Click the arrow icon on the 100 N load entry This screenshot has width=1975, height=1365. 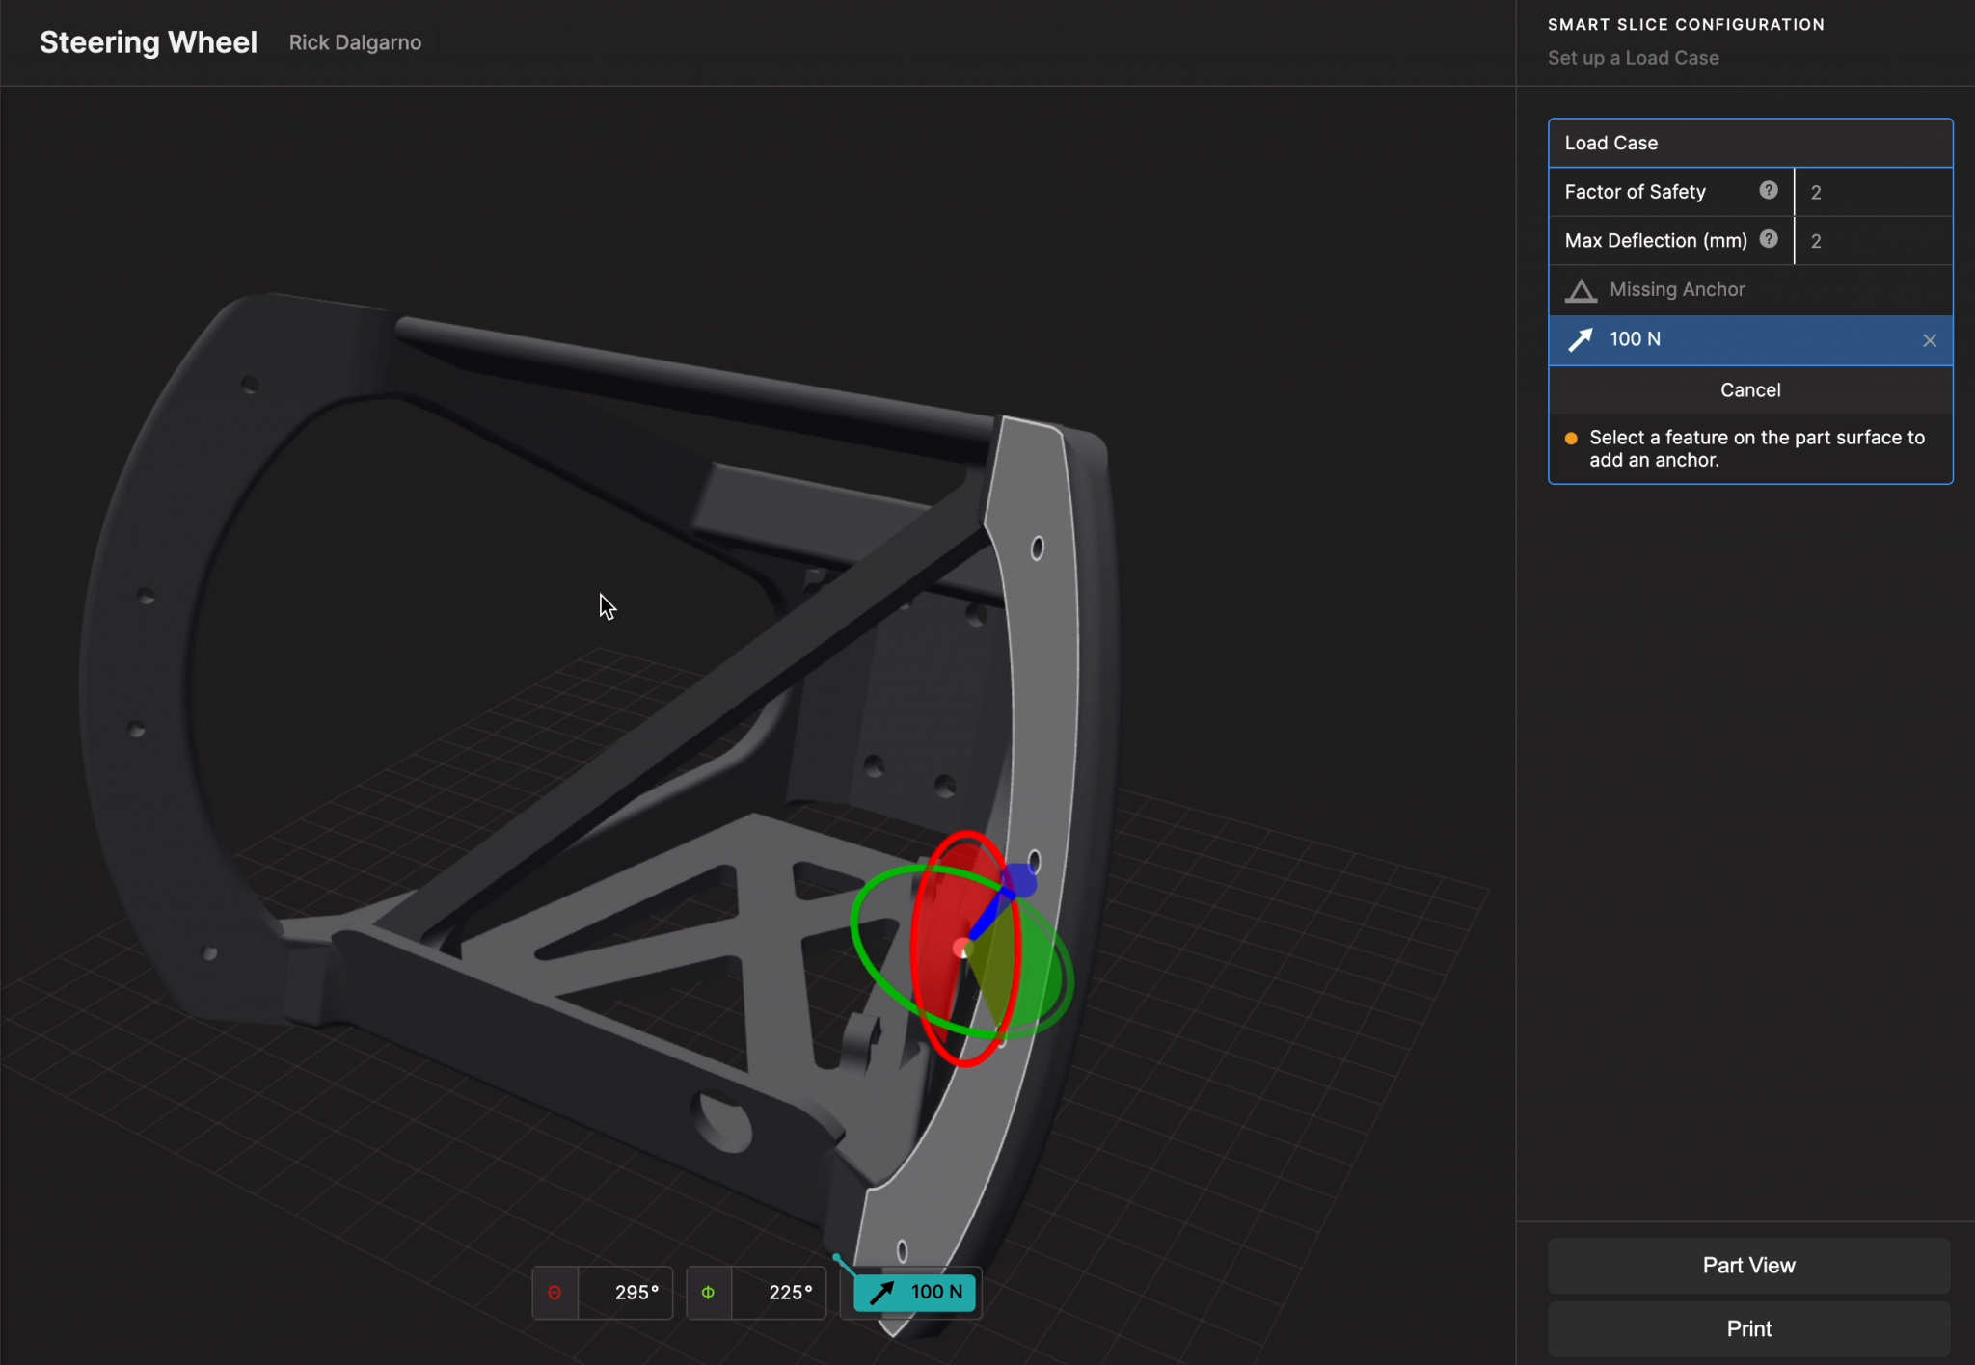click(x=1581, y=339)
